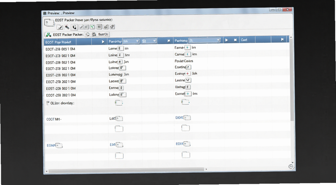Click the wand toolbar icon
336x185 pixels.
click(x=81, y=27)
